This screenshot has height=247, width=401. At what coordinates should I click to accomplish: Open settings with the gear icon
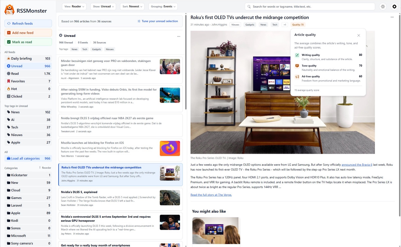pos(394,7)
